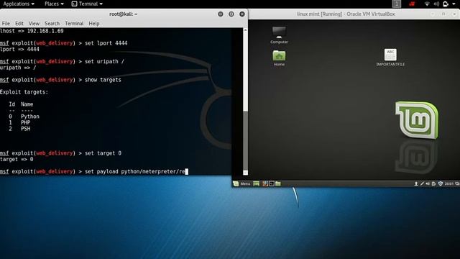
Task: Open the Home folder on Mint desktop
Action: pos(279,58)
